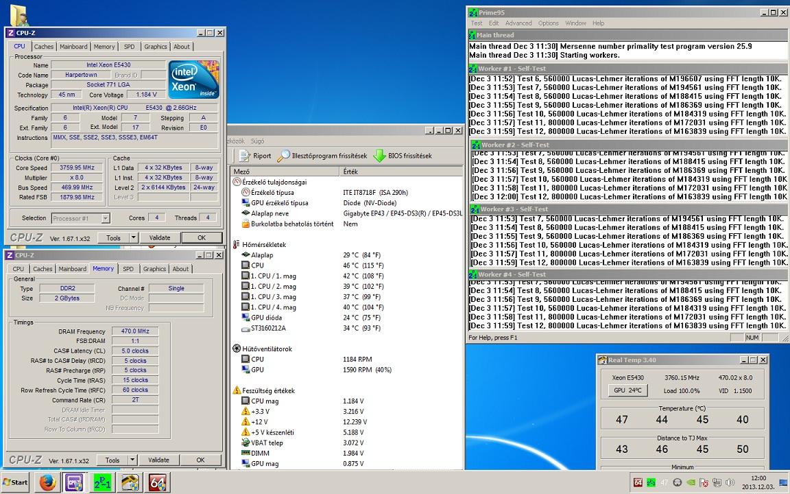
Task: Click the Érték column header
Action: click(x=401, y=172)
